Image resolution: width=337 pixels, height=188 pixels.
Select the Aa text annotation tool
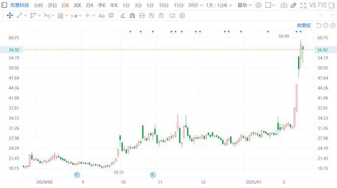102,16
